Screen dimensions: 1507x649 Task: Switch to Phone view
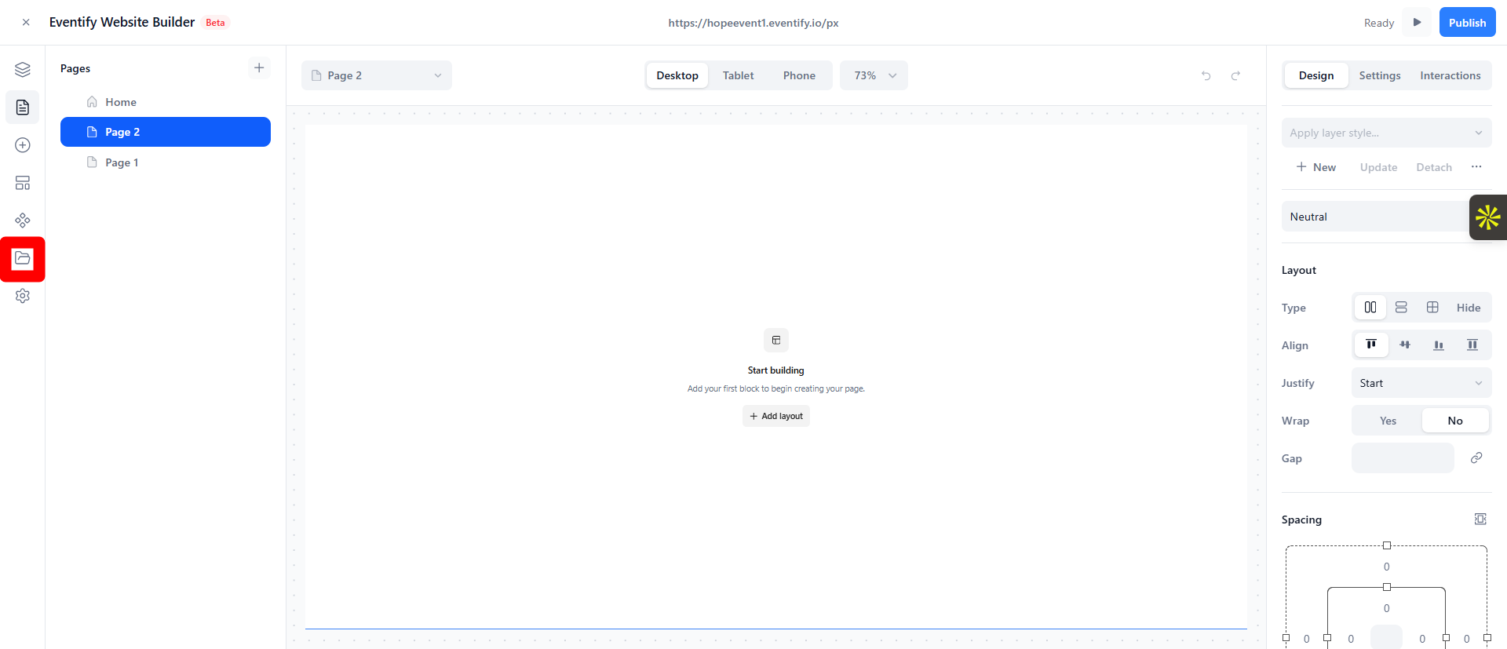[x=799, y=75]
